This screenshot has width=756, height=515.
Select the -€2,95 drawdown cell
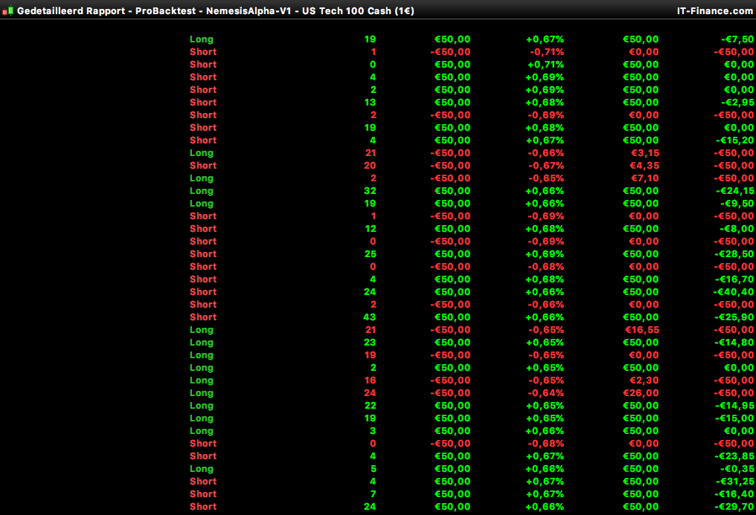[x=737, y=103]
